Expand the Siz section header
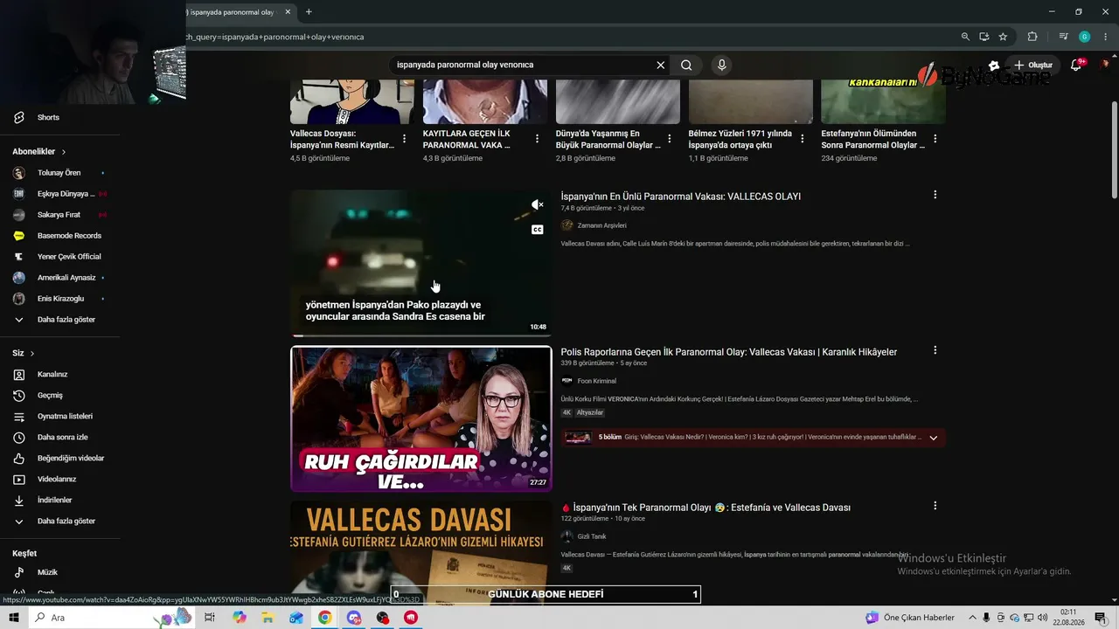 click(x=24, y=353)
